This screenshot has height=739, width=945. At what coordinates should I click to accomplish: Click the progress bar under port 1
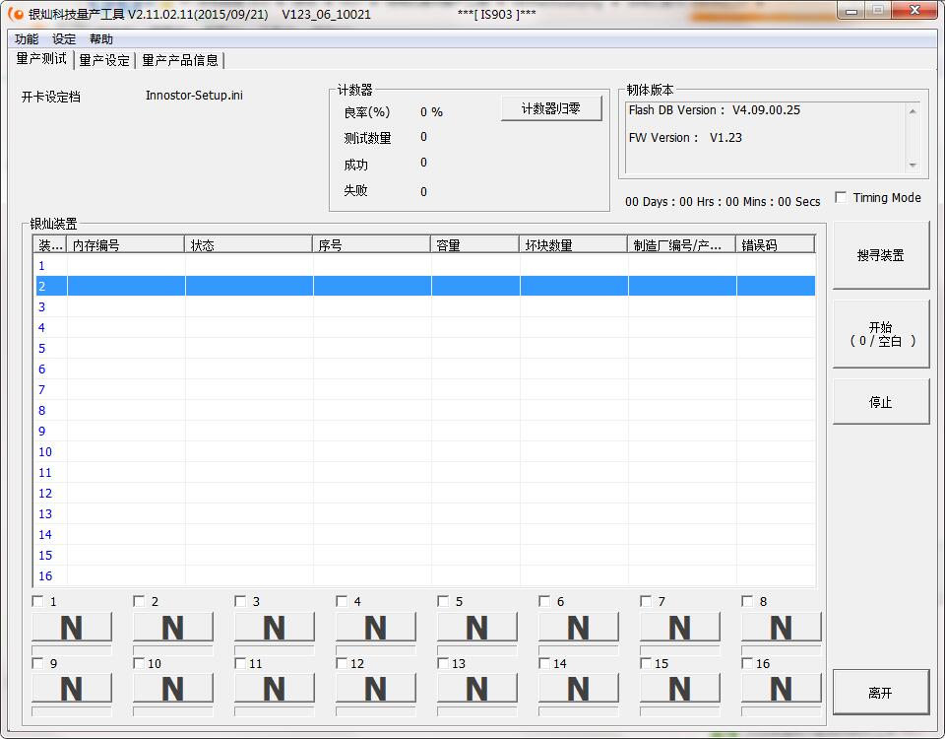tap(72, 650)
